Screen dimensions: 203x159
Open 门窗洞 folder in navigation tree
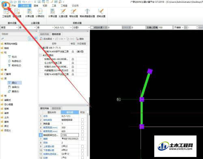(6, 74)
